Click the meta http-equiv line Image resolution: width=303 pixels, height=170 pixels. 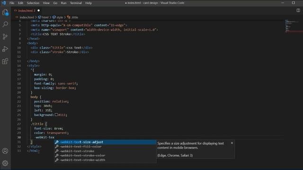(x=79, y=25)
